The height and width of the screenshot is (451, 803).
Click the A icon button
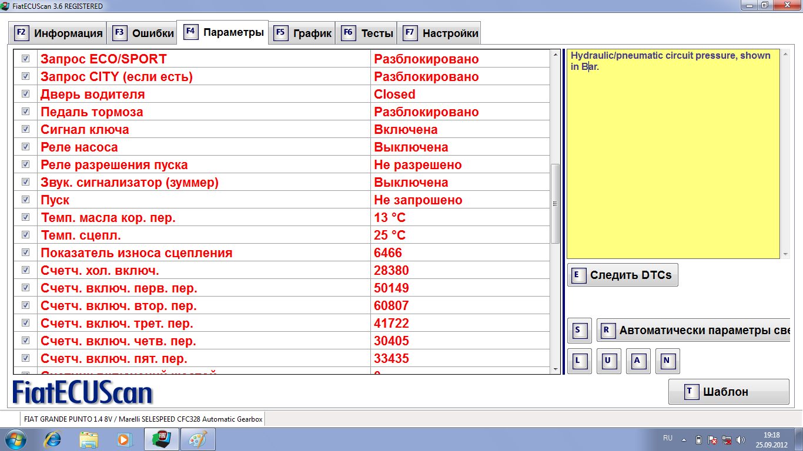point(638,361)
